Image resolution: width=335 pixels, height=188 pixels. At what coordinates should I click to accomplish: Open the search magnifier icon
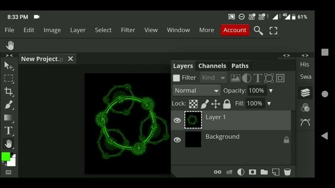(258, 30)
